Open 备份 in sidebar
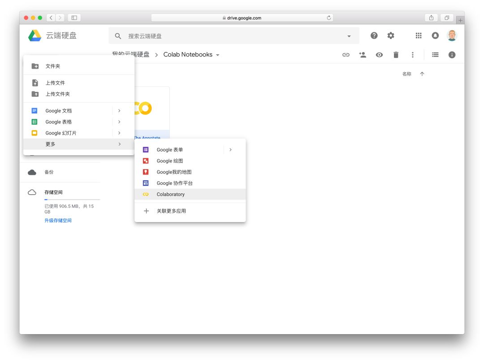 click(49, 172)
